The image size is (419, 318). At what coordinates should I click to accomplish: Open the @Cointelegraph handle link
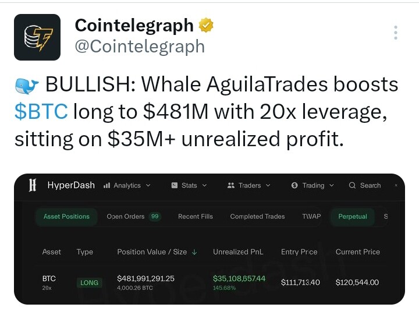(140, 47)
